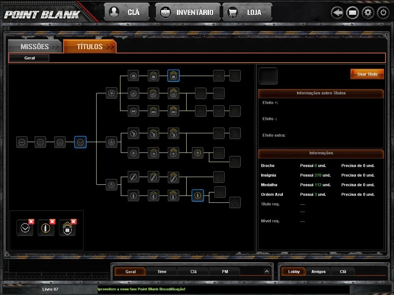Select the plain gray crosshair title icon
The image size is (394, 295).
click(x=134, y=153)
